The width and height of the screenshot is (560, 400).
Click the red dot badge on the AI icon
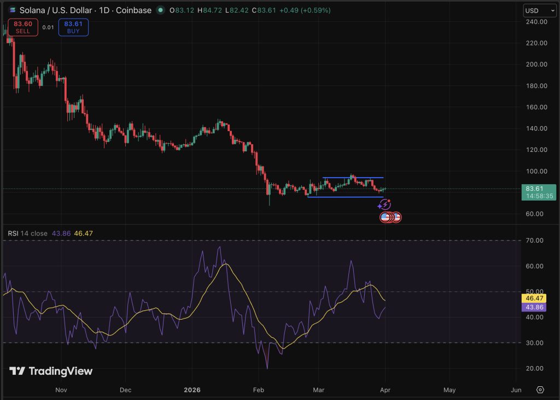coord(389,200)
